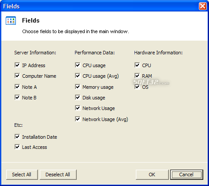The width and height of the screenshot is (209, 186).
Task: Toggle the Last Access checkbox
Action: pos(17,147)
